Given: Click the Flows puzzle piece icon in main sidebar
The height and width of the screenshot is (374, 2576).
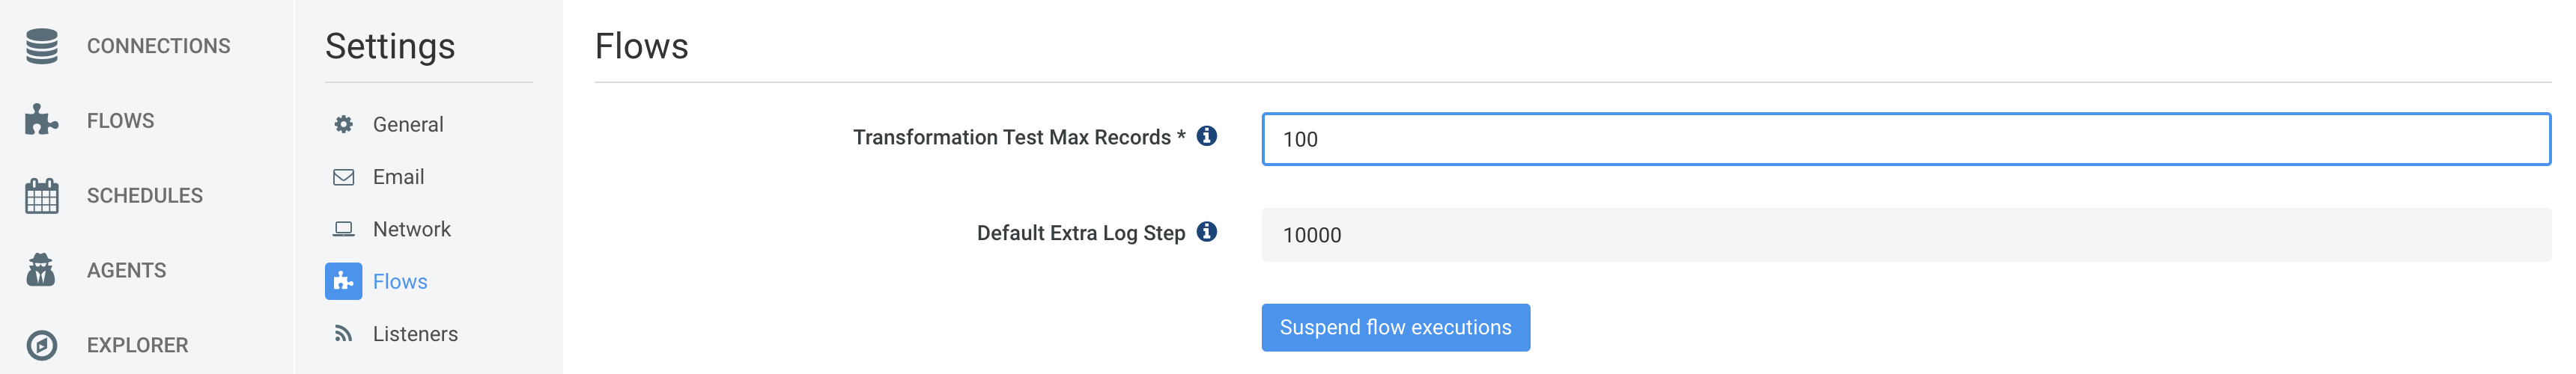Looking at the screenshot, I should point(41,120).
